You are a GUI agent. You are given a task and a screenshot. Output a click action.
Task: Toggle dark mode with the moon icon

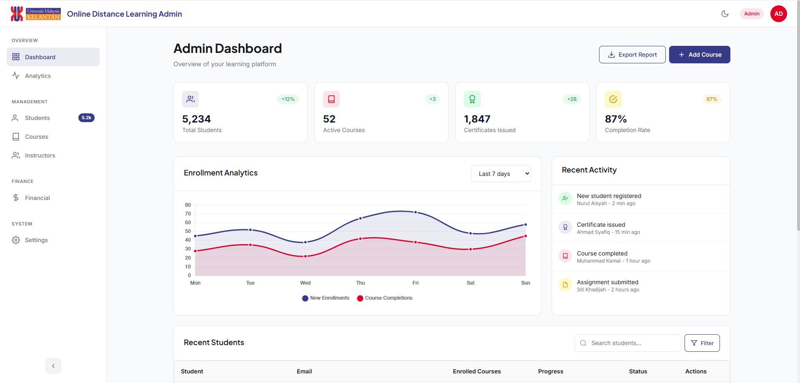725,14
